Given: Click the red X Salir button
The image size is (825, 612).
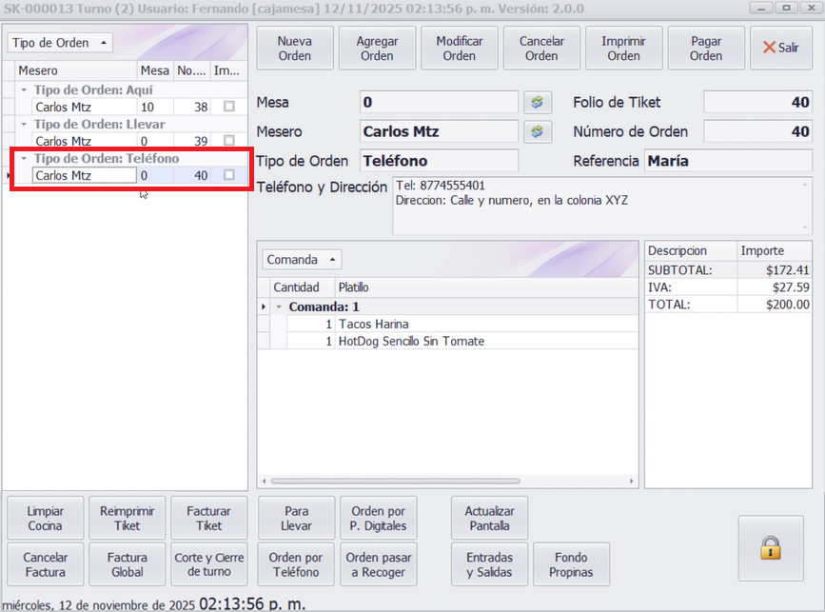Looking at the screenshot, I should [x=780, y=48].
